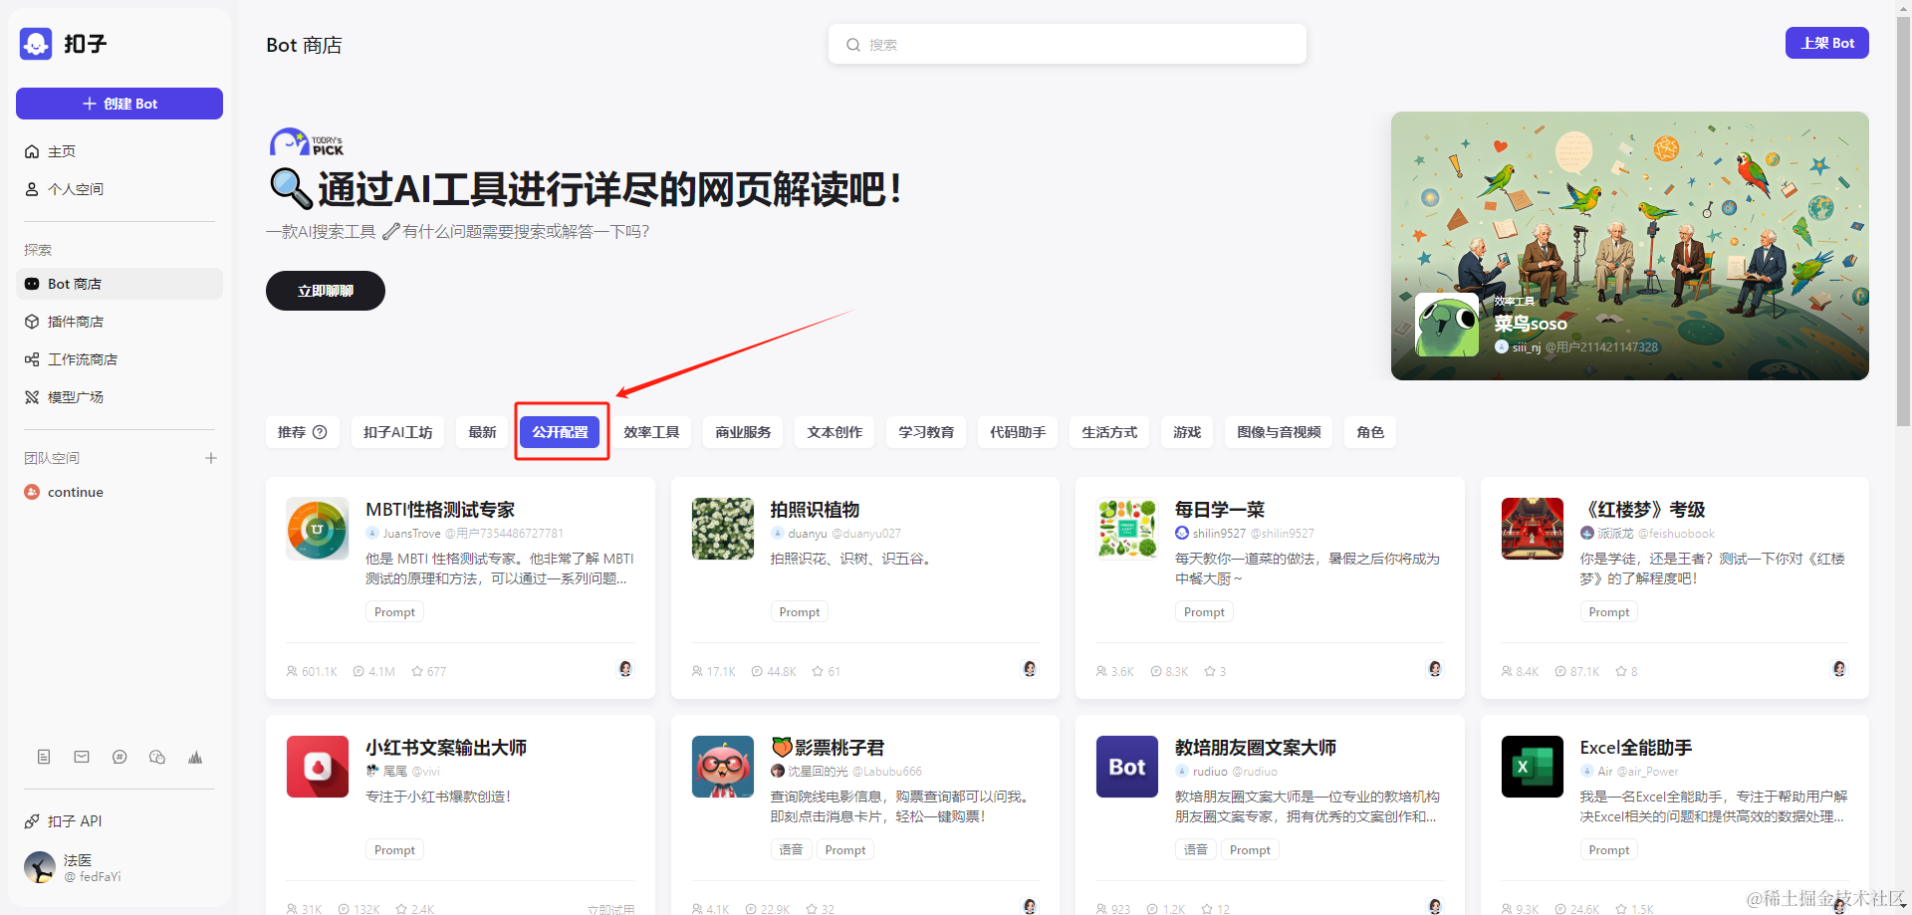Click the 教培朋友圈文案大师 Bot avatar
Screen dimensions: 1912x915
pyautogui.click(x=1127, y=767)
